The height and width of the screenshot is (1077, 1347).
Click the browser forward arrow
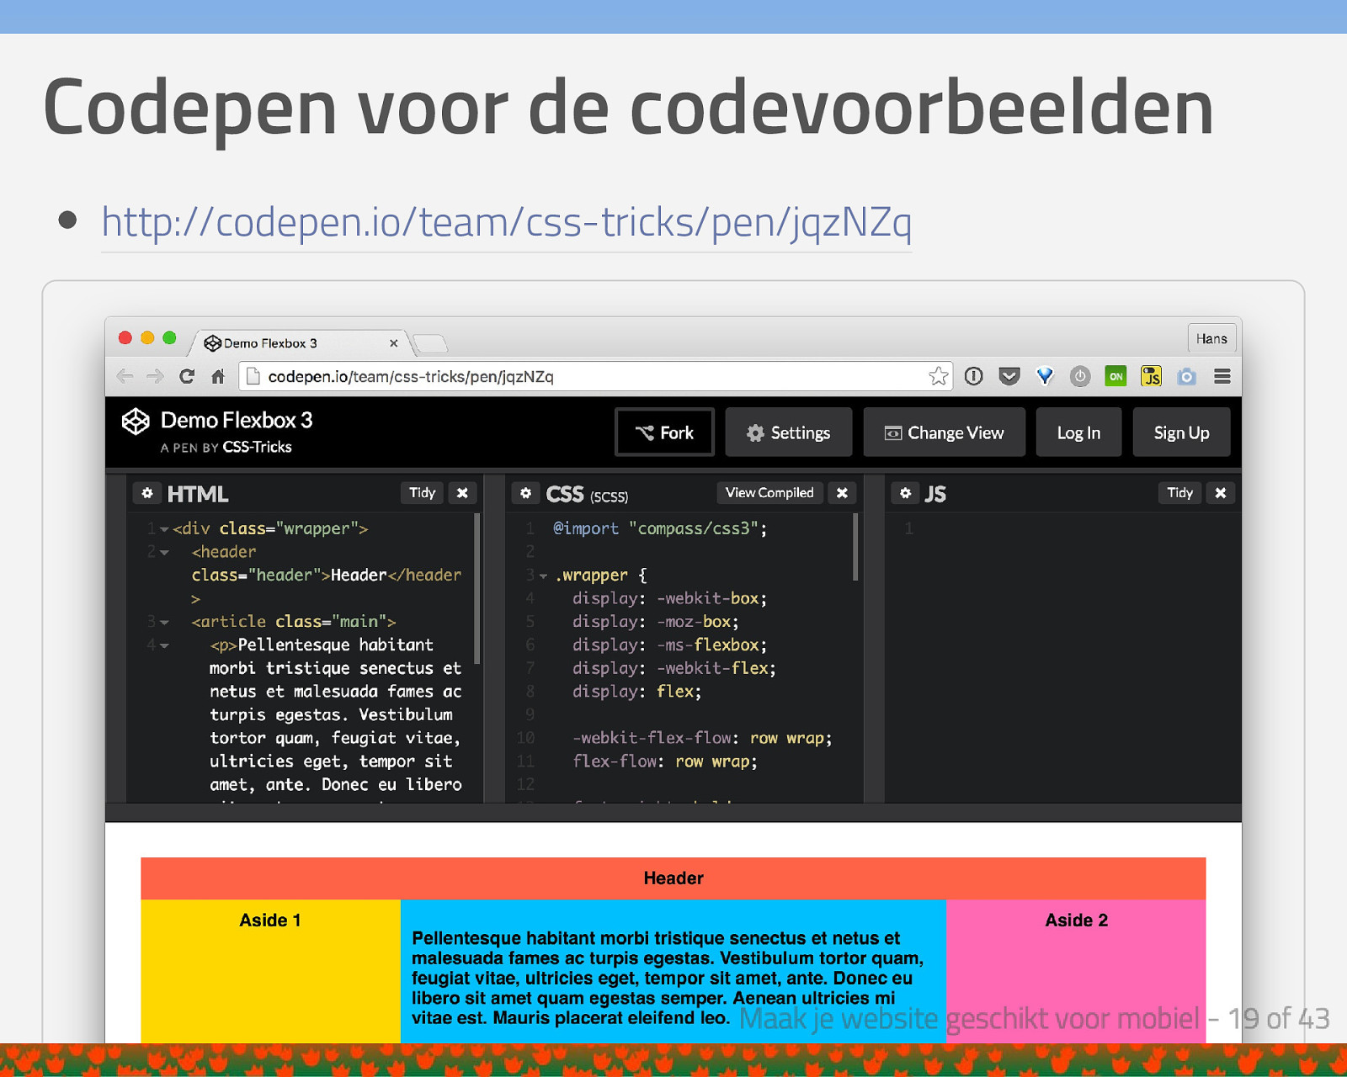click(155, 376)
